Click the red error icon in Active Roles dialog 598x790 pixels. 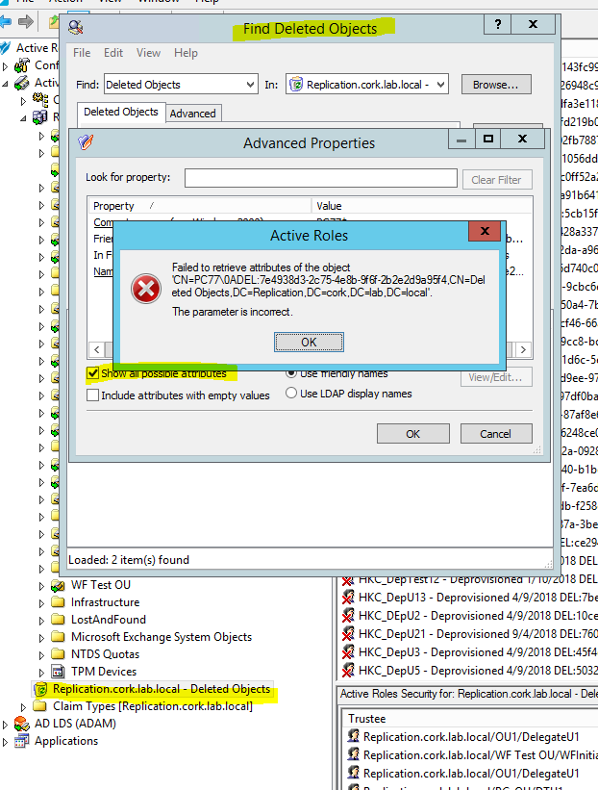click(x=146, y=288)
